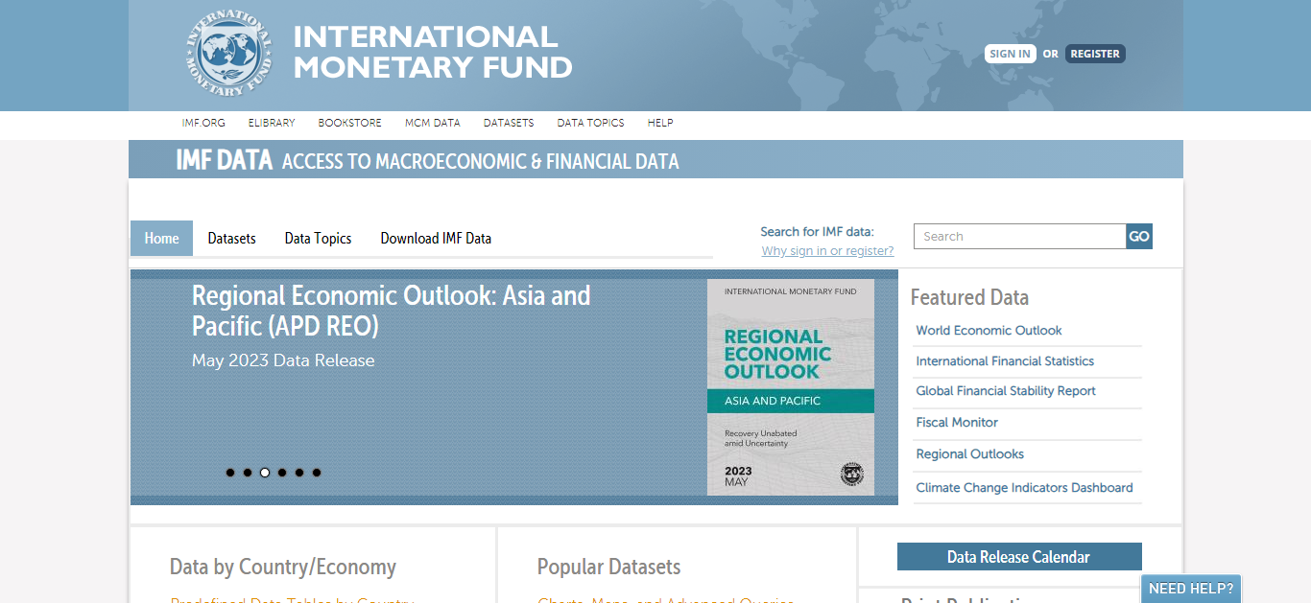Screen dimensions: 1311x603
Task: Select the first carousel slide dot
Action: tap(230, 473)
